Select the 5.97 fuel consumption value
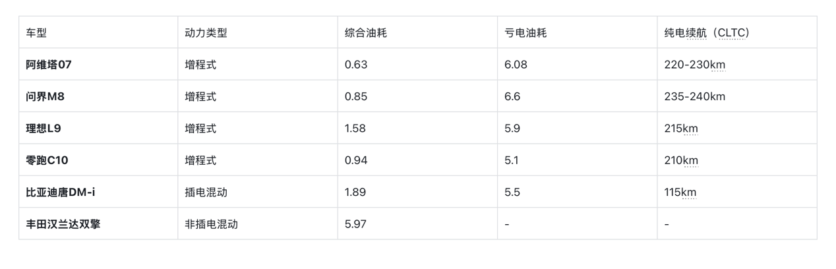The width and height of the screenshot is (836, 269). click(x=356, y=224)
